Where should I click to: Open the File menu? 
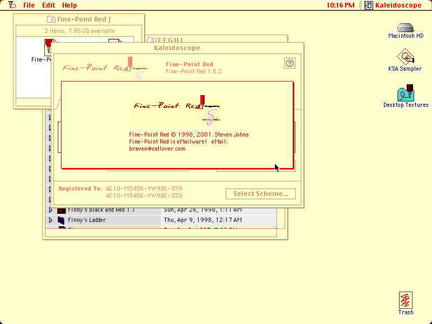pos(29,5)
